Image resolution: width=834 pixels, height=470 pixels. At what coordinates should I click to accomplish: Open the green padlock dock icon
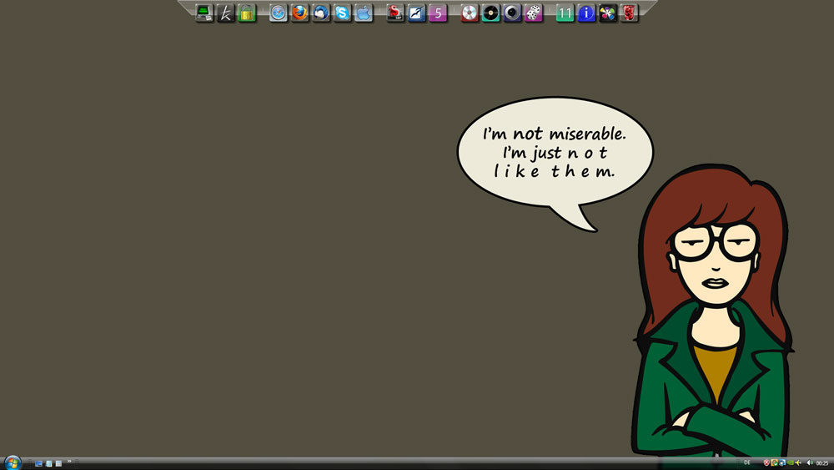247,13
